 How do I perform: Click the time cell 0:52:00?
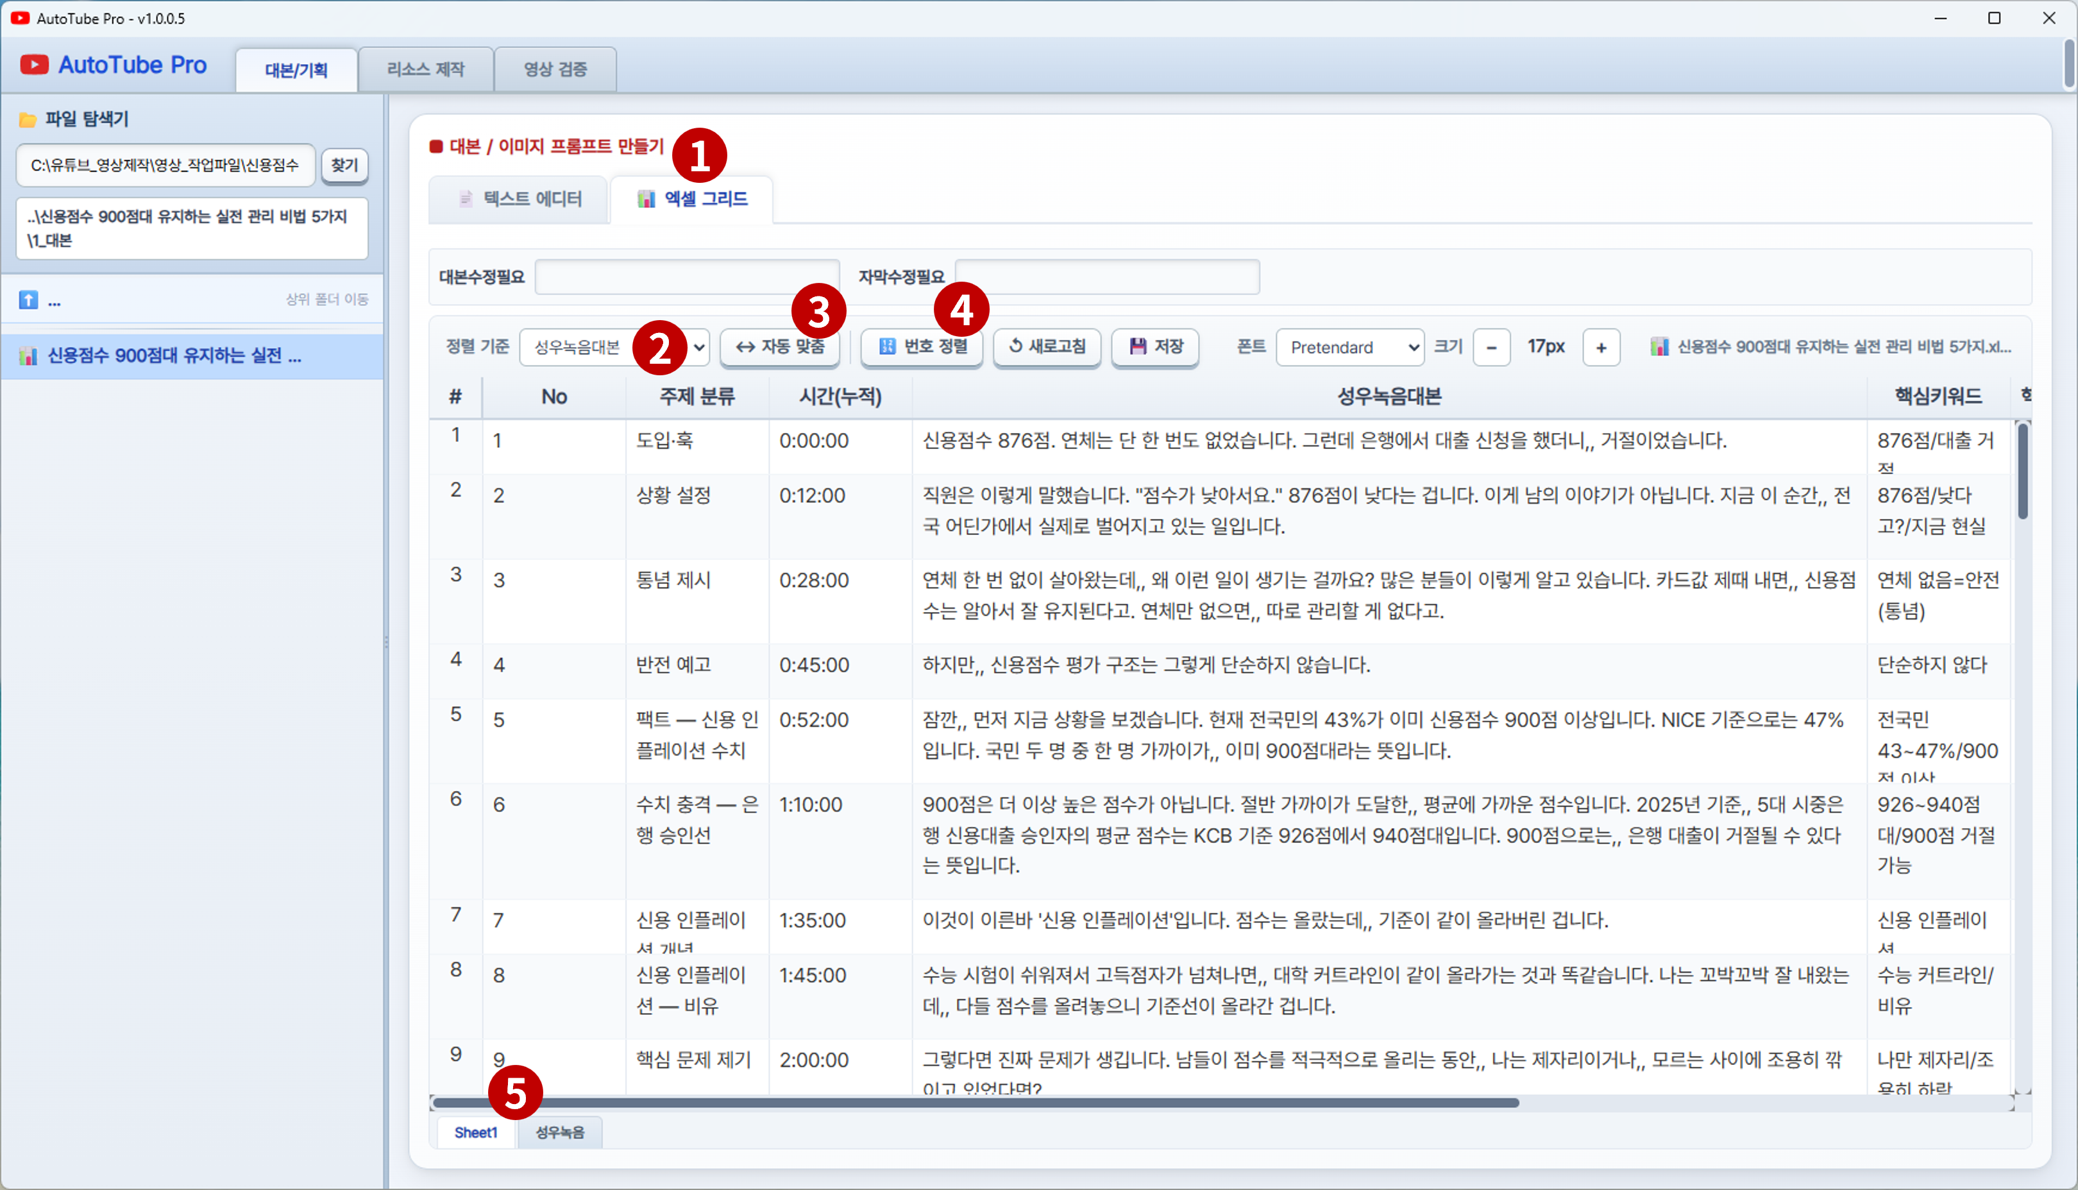tap(840, 740)
